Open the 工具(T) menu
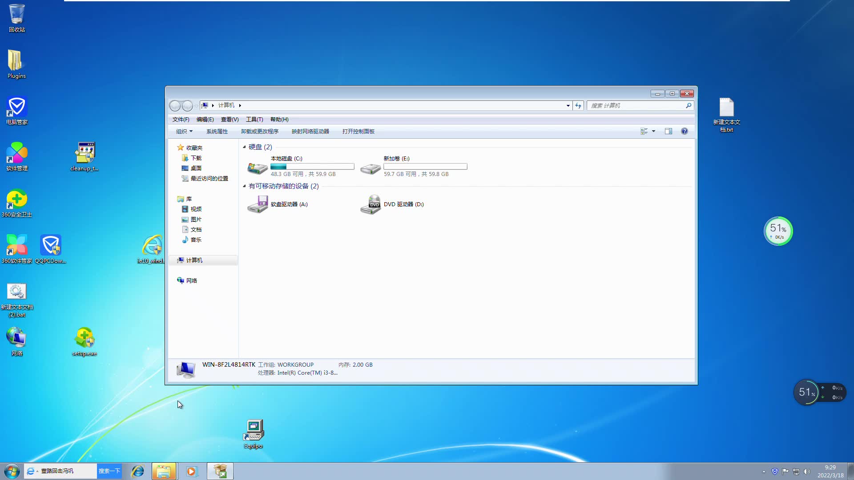854x480 pixels. point(254,119)
